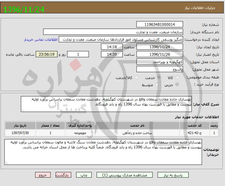Click the delivery province field کهگیلویه و بویراحمد
Screen dimensions: 225x186
click(159, 62)
